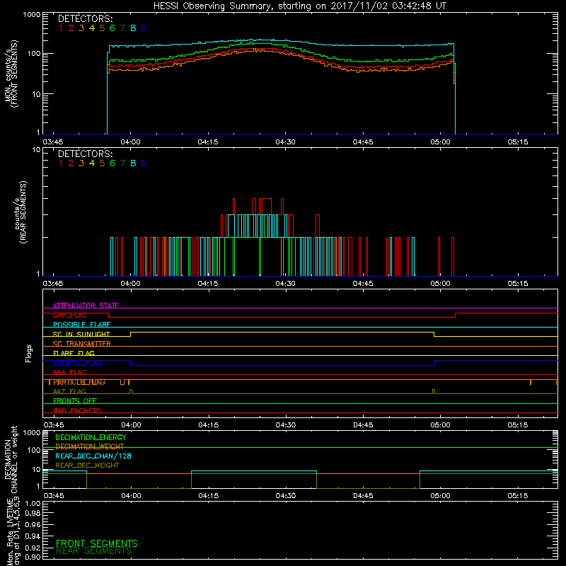Select the GAP_FLAG label

point(69,315)
